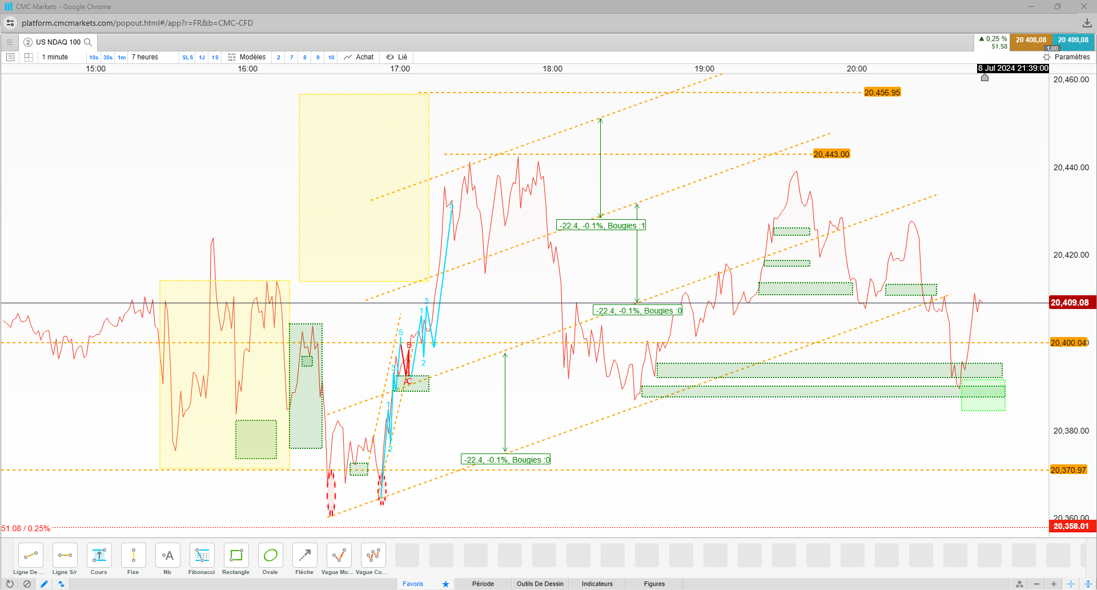
Task: Click the 20,400.04 horizontal level label
Action: [x=1068, y=343]
